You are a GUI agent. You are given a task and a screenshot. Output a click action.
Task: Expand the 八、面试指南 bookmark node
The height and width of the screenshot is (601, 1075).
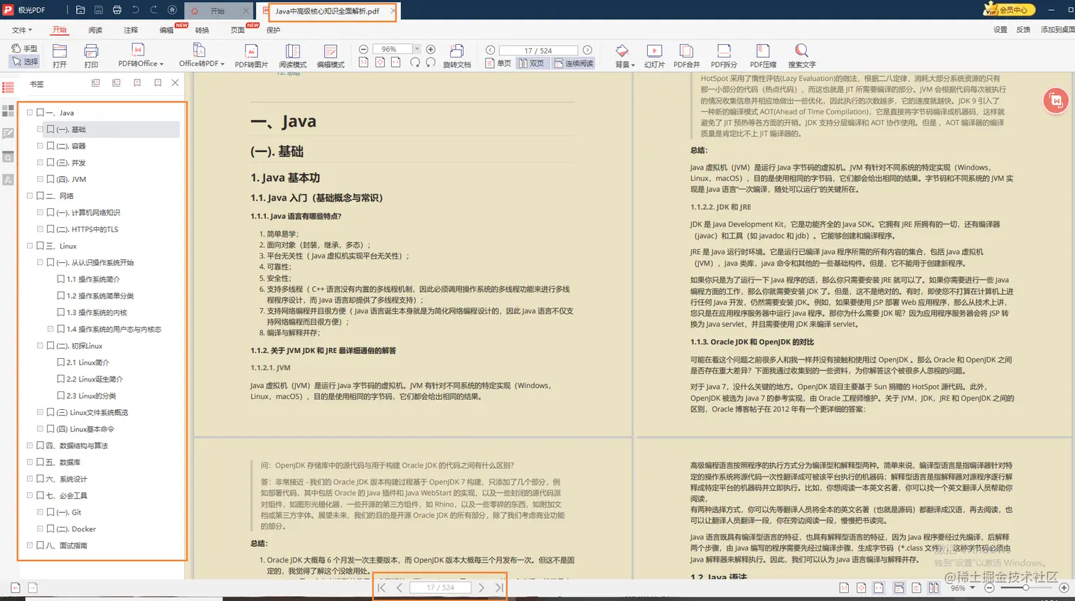30,546
